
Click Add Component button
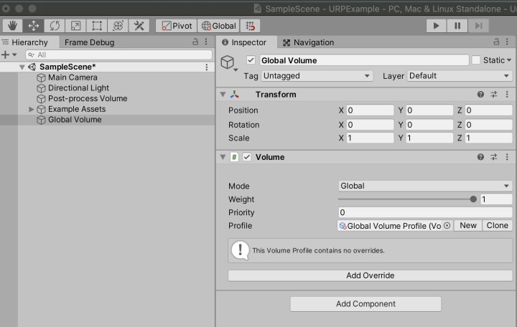coord(365,304)
